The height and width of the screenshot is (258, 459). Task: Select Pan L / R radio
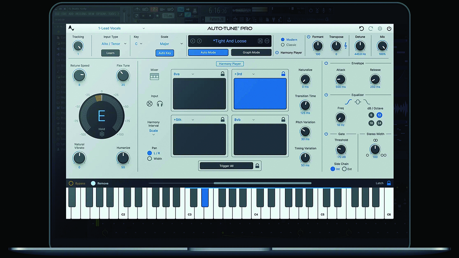point(150,153)
